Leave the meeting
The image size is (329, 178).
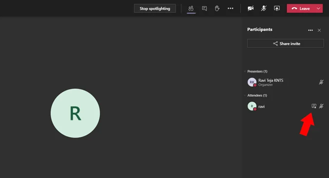(300, 9)
